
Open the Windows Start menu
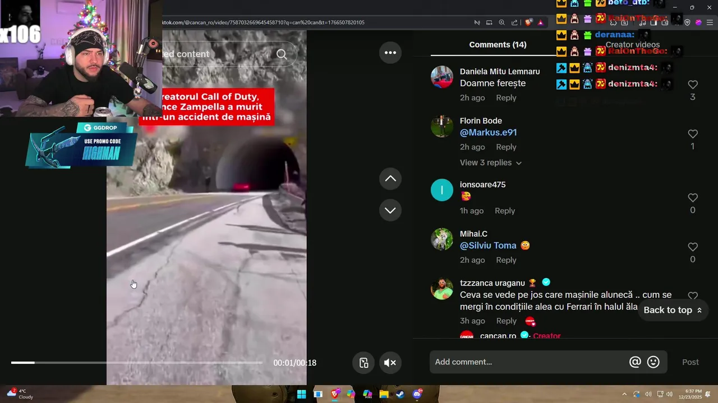[x=301, y=394]
